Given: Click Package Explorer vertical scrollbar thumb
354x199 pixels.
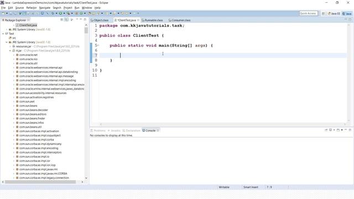Looking at the screenshot, I should 86,30.
